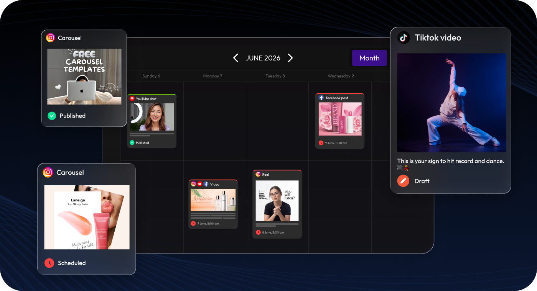Click clock icon next to 9 June, 11:30 am
The width and height of the screenshot is (537, 291).
(x=321, y=143)
